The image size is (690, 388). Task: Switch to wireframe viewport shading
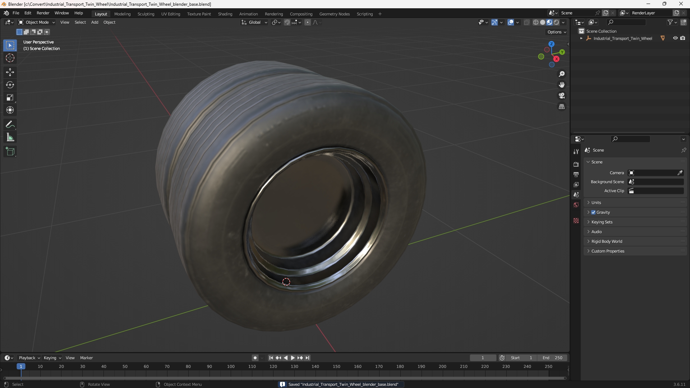click(x=535, y=22)
